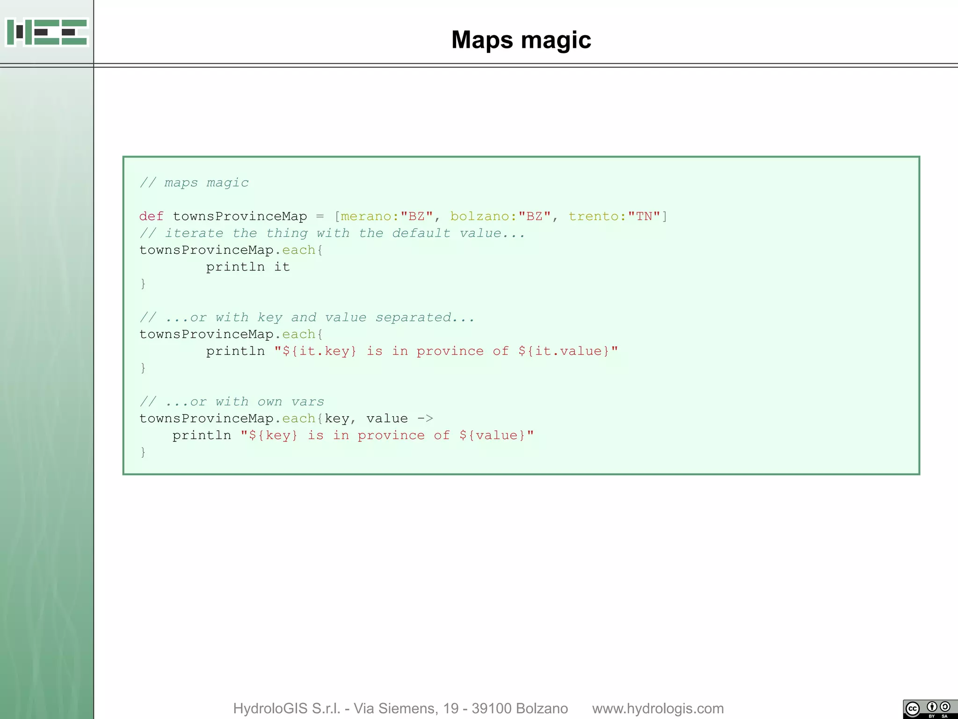Click the '// maps magic' comment line
Screen dimensions: 958x719
[x=194, y=183]
